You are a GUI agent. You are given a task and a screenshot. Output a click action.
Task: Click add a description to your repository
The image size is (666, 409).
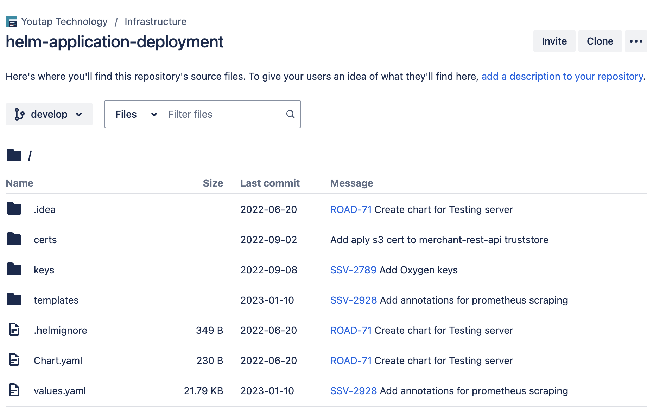click(x=562, y=77)
